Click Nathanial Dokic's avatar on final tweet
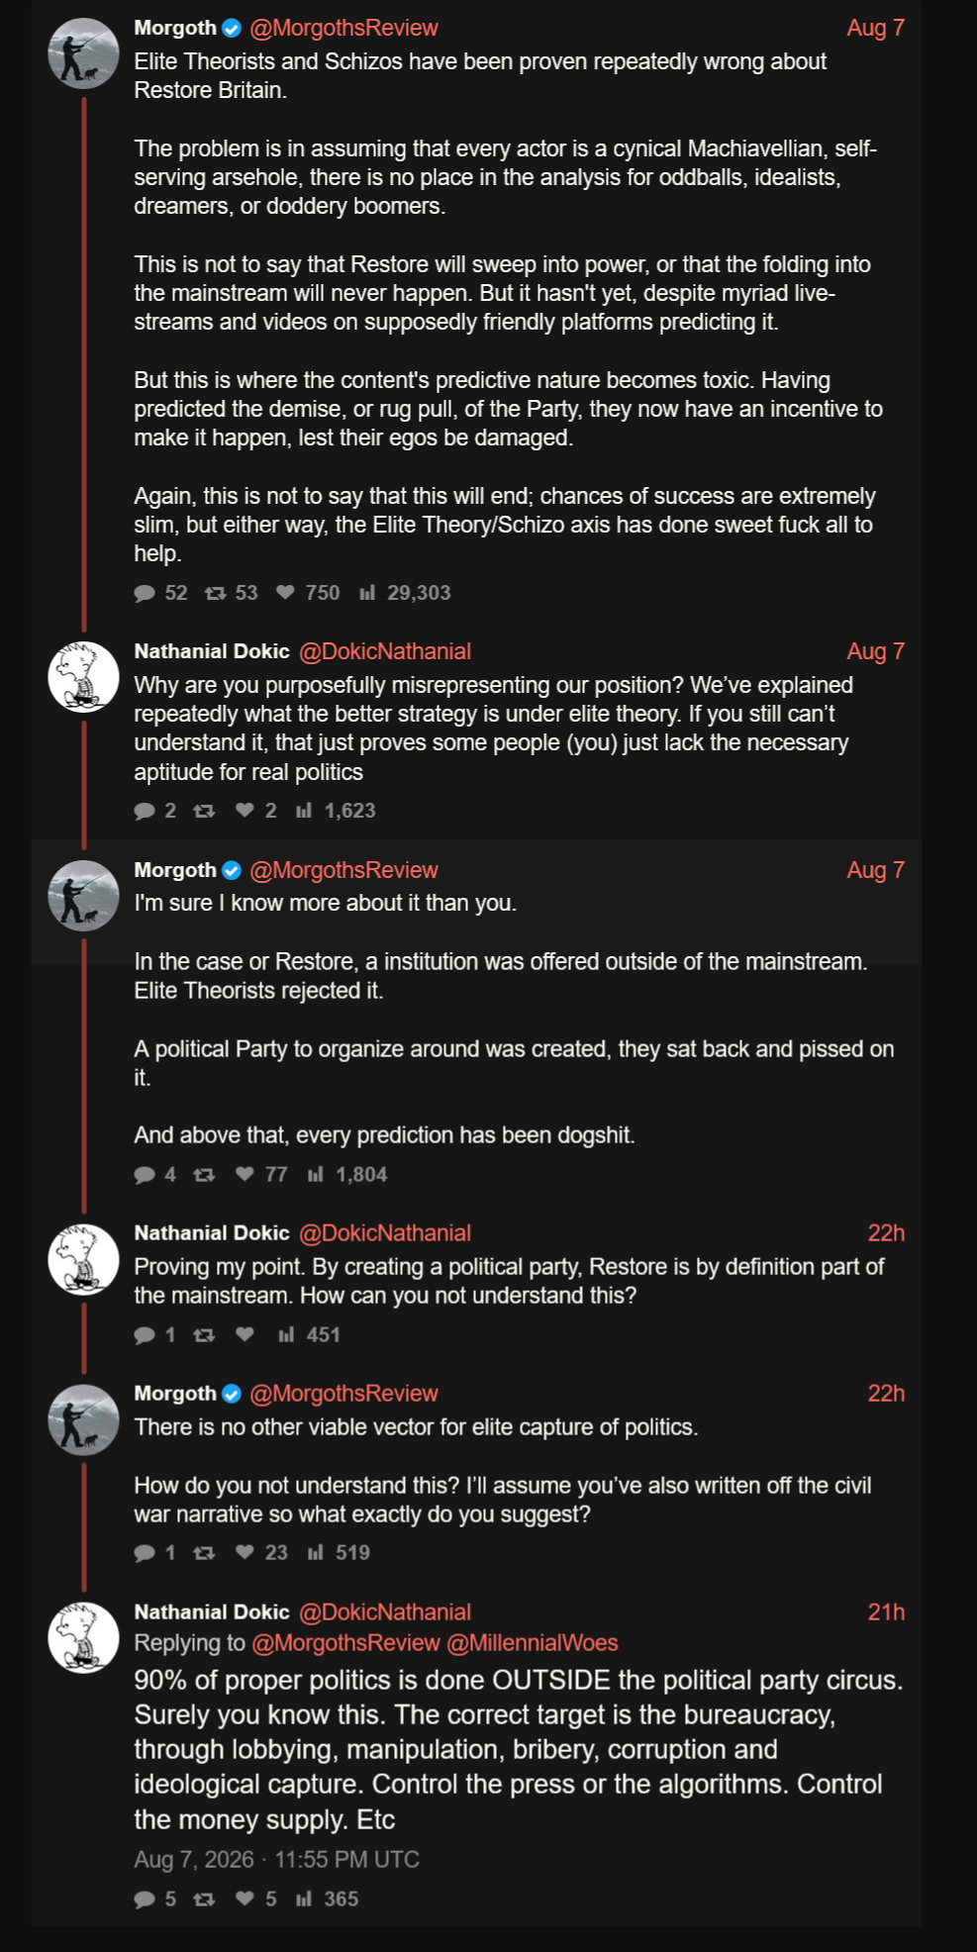Viewport: 977px width, 1952px height. click(84, 1637)
